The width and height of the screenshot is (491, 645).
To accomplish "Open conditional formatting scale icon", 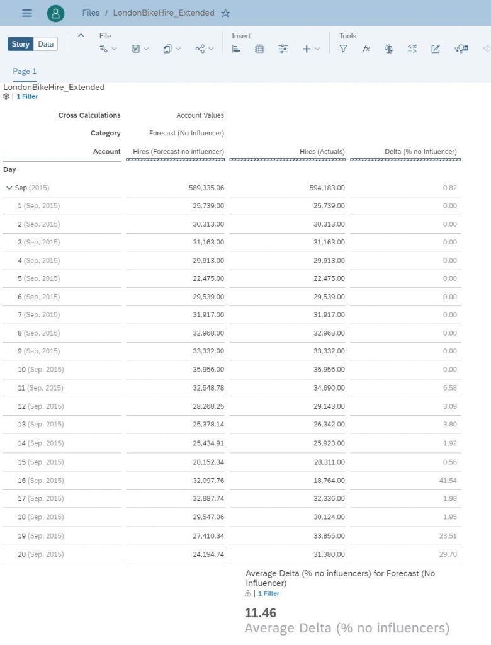I will click(388, 49).
